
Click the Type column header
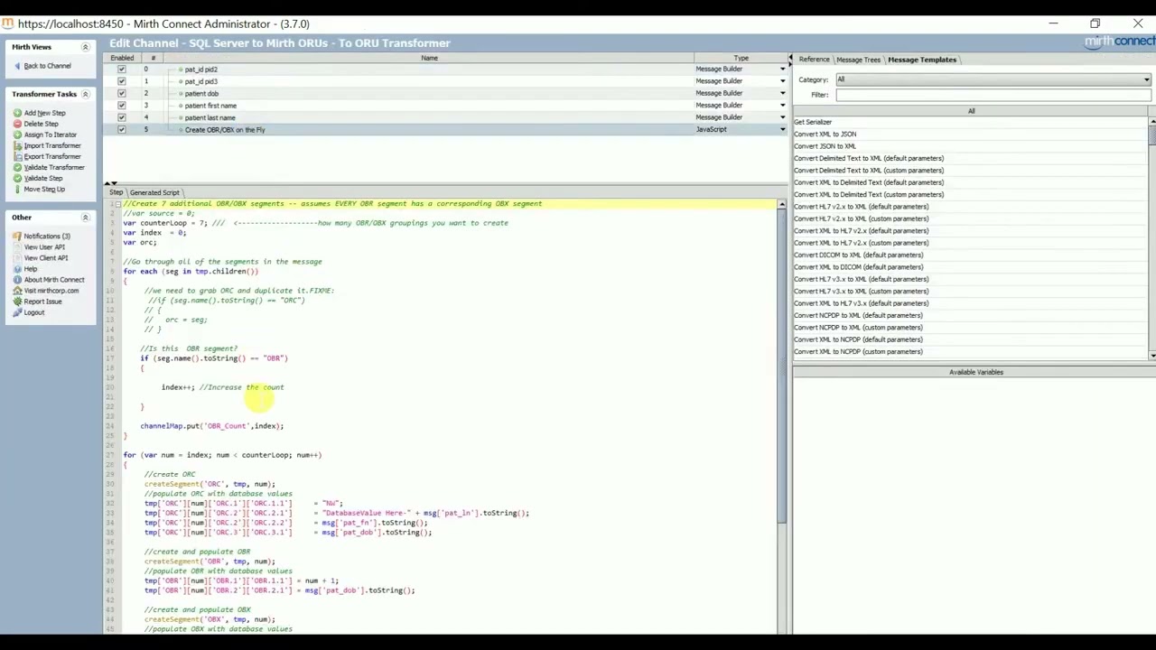point(741,58)
